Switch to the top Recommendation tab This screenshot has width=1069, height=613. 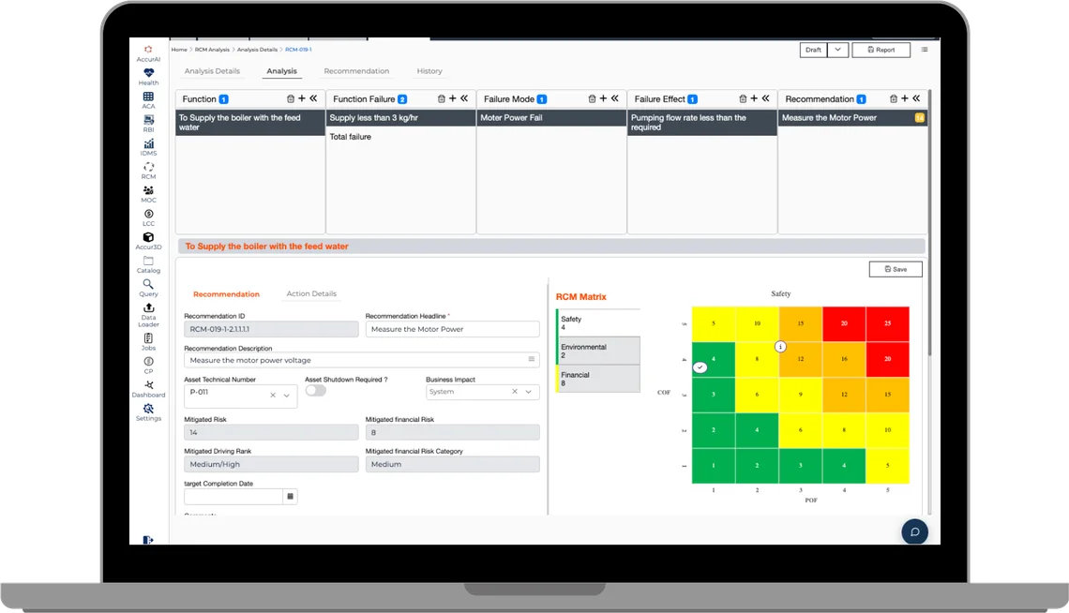(x=356, y=71)
